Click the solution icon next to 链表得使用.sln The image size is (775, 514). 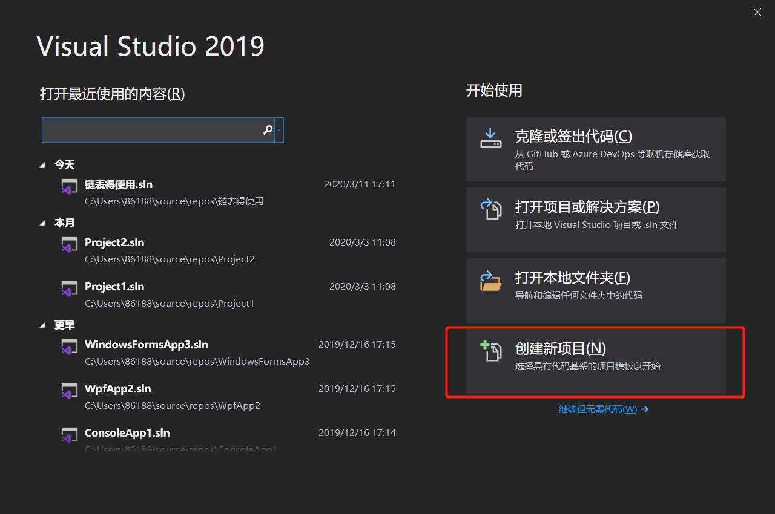click(69, 186)
